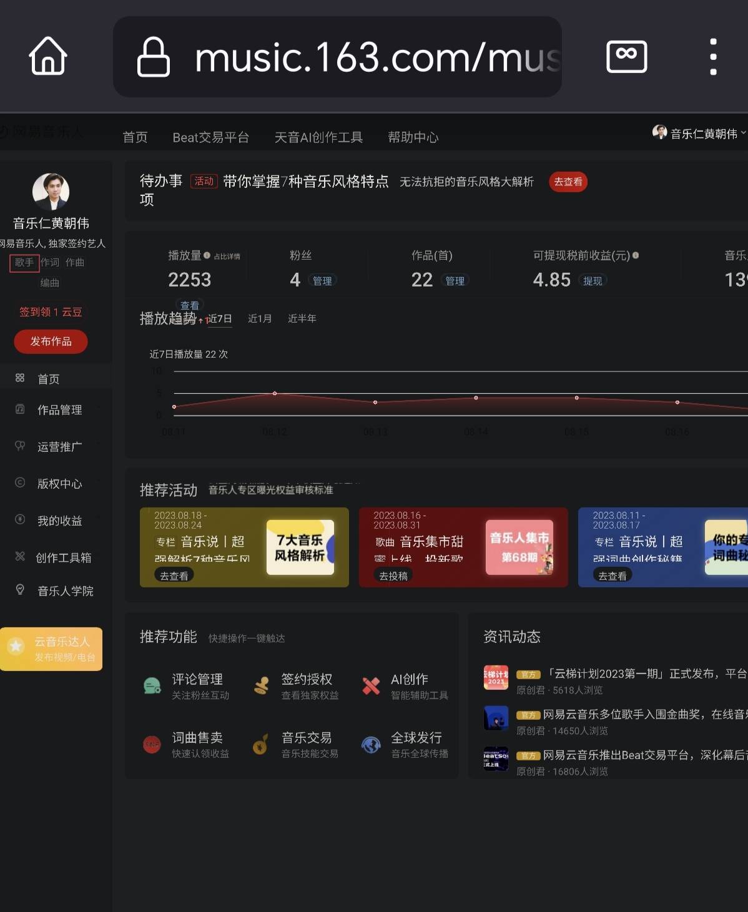The image size is (748, 912).
Task: Open the AI创作 smart assistant icon
Action: [x=371, y=685]
